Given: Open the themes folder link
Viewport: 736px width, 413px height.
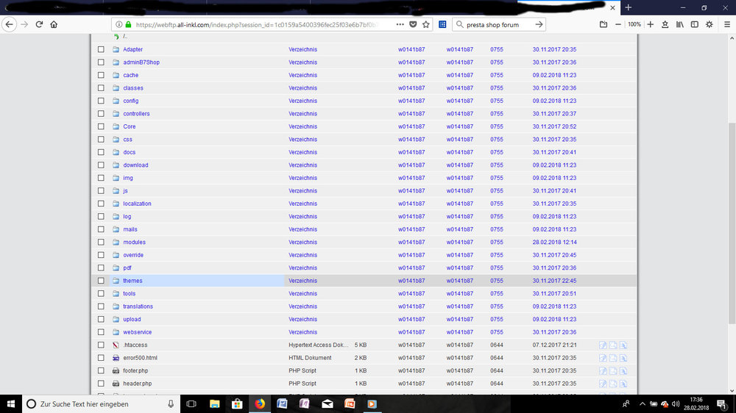Looking at the screenshot, I should coord(132,281).
